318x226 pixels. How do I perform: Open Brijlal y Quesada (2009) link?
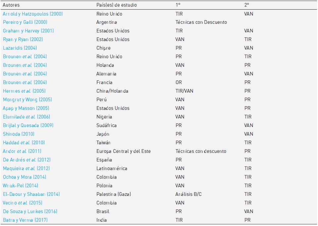[x=28, y=125]
